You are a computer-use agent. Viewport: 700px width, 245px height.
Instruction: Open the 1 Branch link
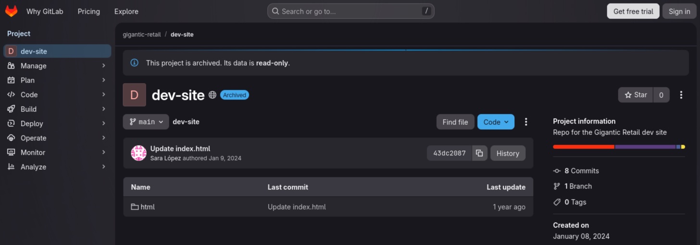578,186
